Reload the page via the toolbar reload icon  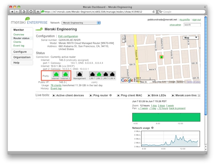[24, 12]
